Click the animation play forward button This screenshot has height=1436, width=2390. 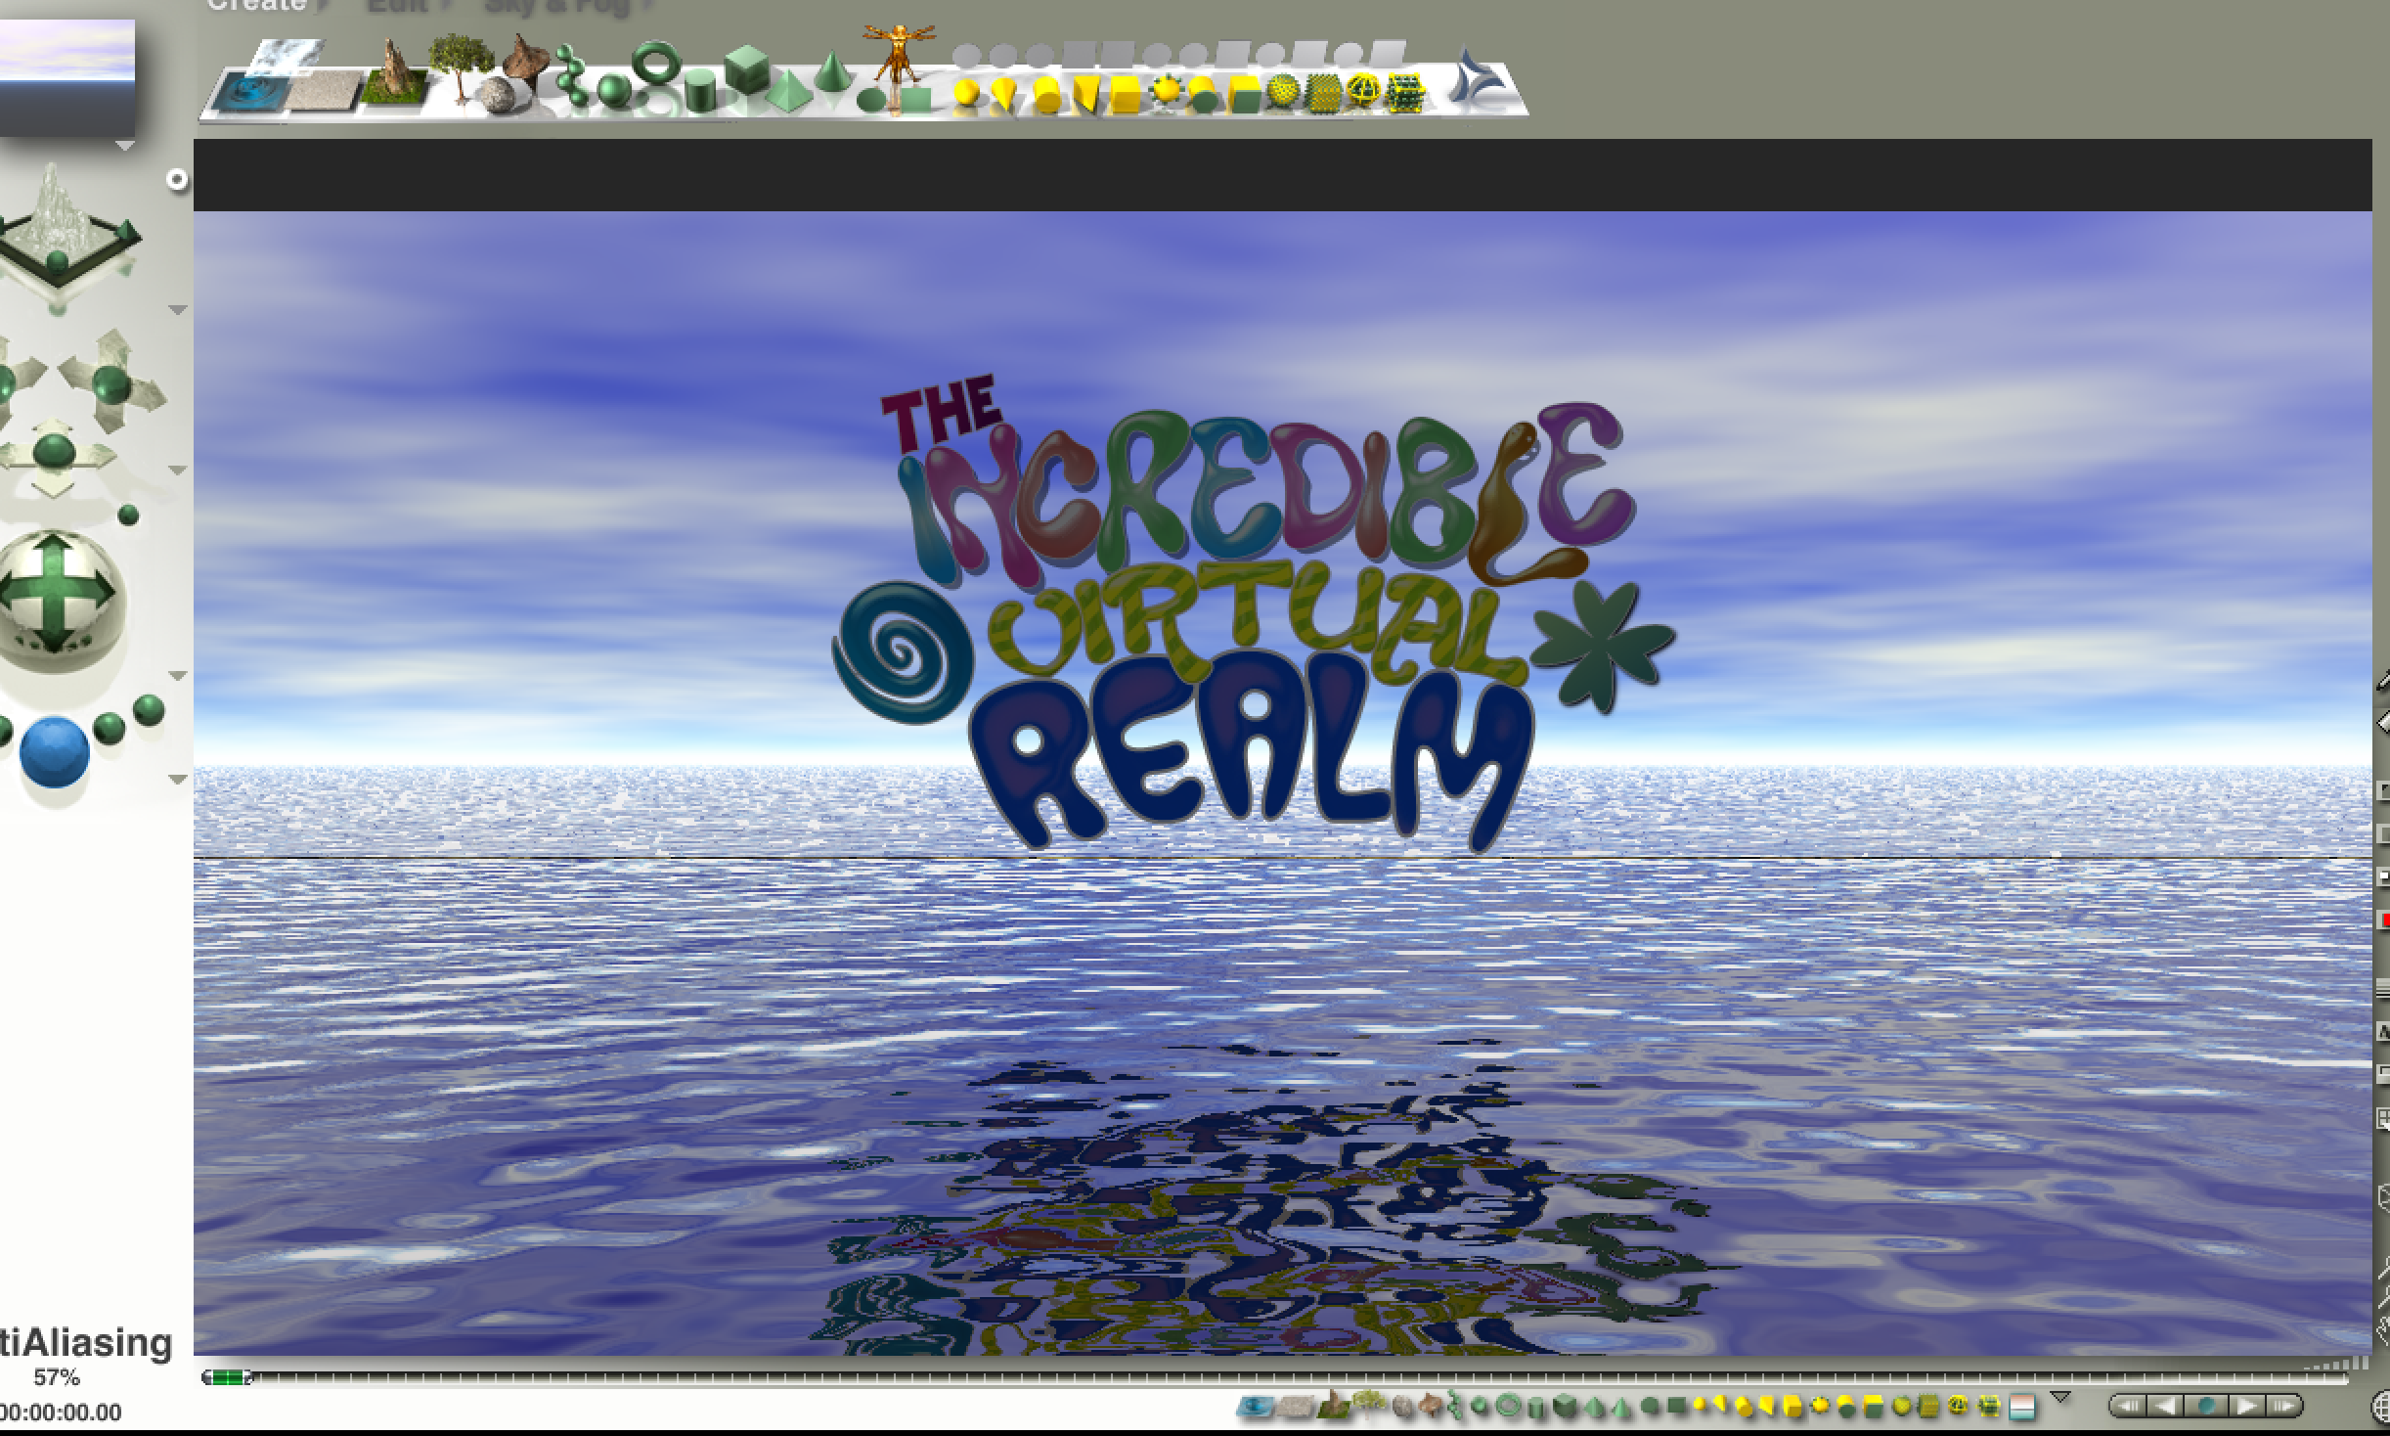pos(2247,1406)
